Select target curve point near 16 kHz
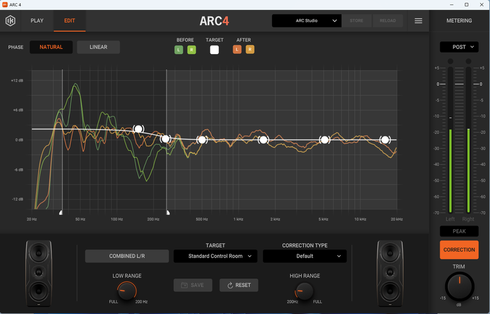490x314 pixels. (385, 139)
